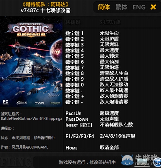Select the 敌人最小转速 cheat row
This screenshot has width=161, height=168.
[x=114, y=90]
